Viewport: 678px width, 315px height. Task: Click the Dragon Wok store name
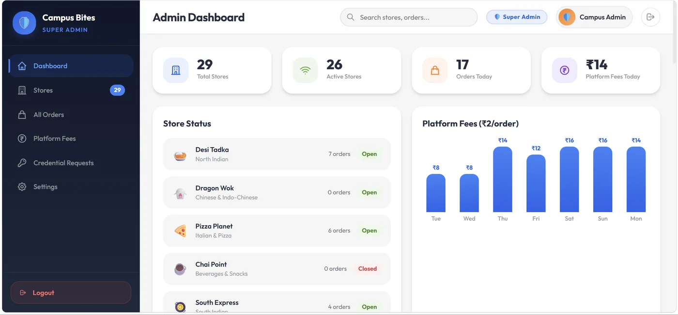pos(215,188)
